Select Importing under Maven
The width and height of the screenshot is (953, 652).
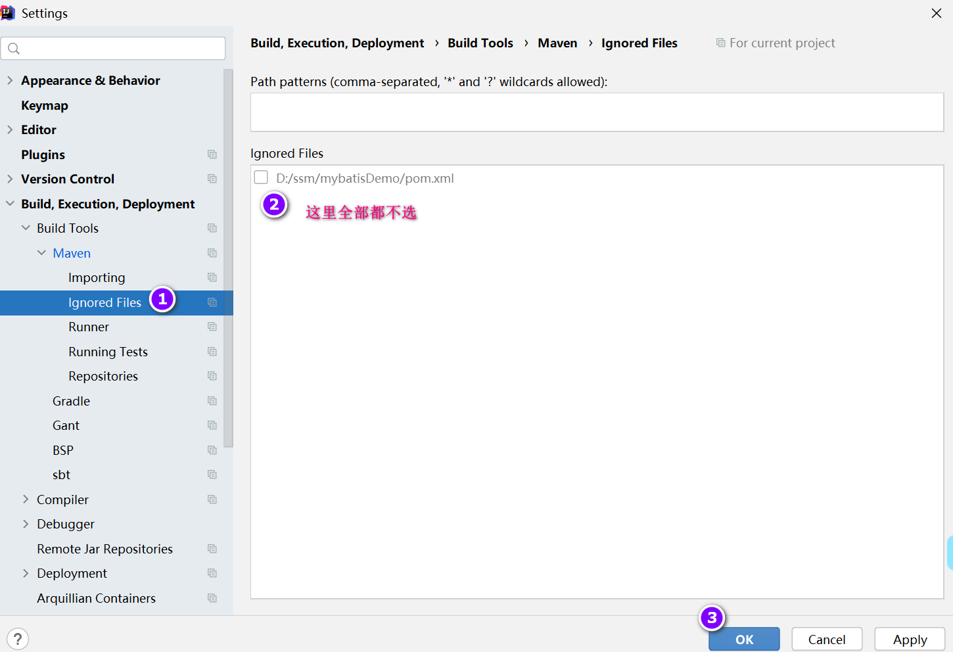97,277
